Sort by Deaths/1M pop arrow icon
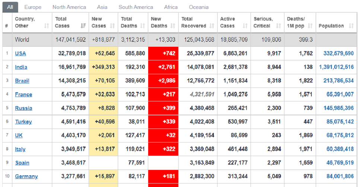Viewport: 362px width, 187px height. pos(310,26)
